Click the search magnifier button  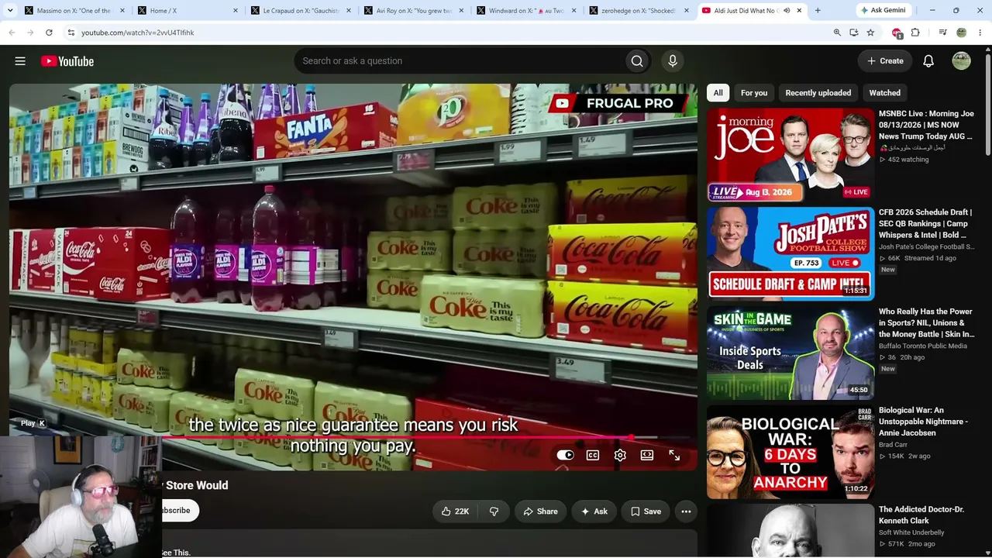coord(637,61)
